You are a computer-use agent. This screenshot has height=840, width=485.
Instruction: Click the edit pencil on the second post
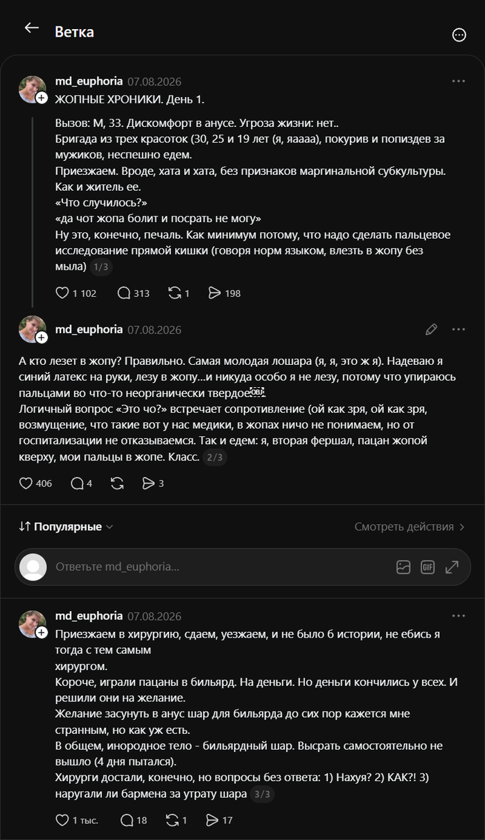pyautogui.click(x=431, y=329)
